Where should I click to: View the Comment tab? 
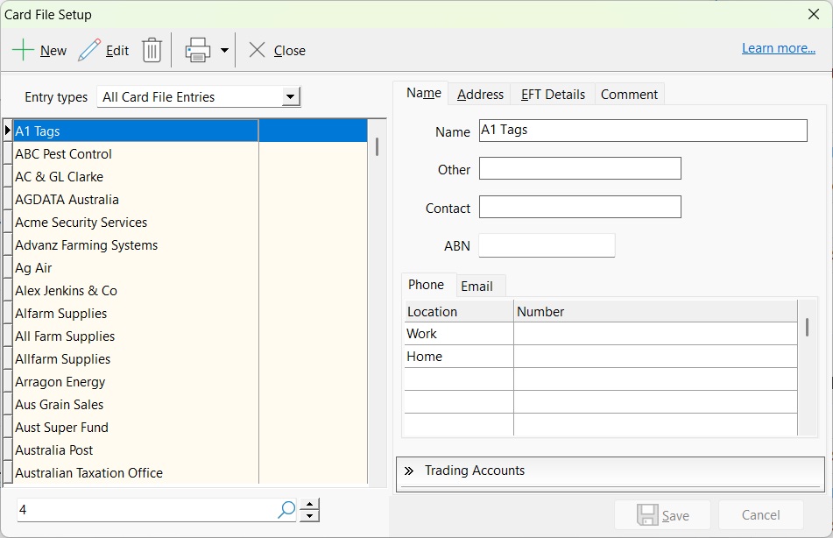click(x=629, y=94)
